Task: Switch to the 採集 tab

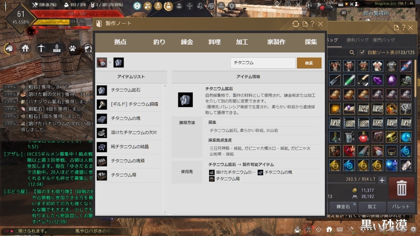Action: [311, 42]
